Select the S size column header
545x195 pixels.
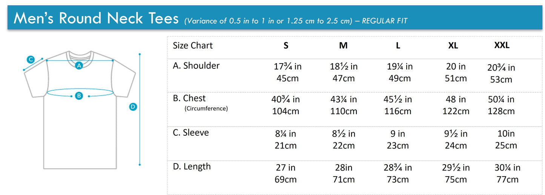pyautogui.click(x=286, y=45)
